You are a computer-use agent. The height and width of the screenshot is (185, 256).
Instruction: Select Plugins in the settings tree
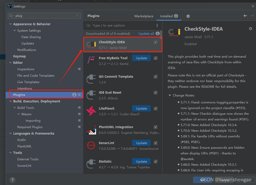pyautogui.click(x=44, y=95)
